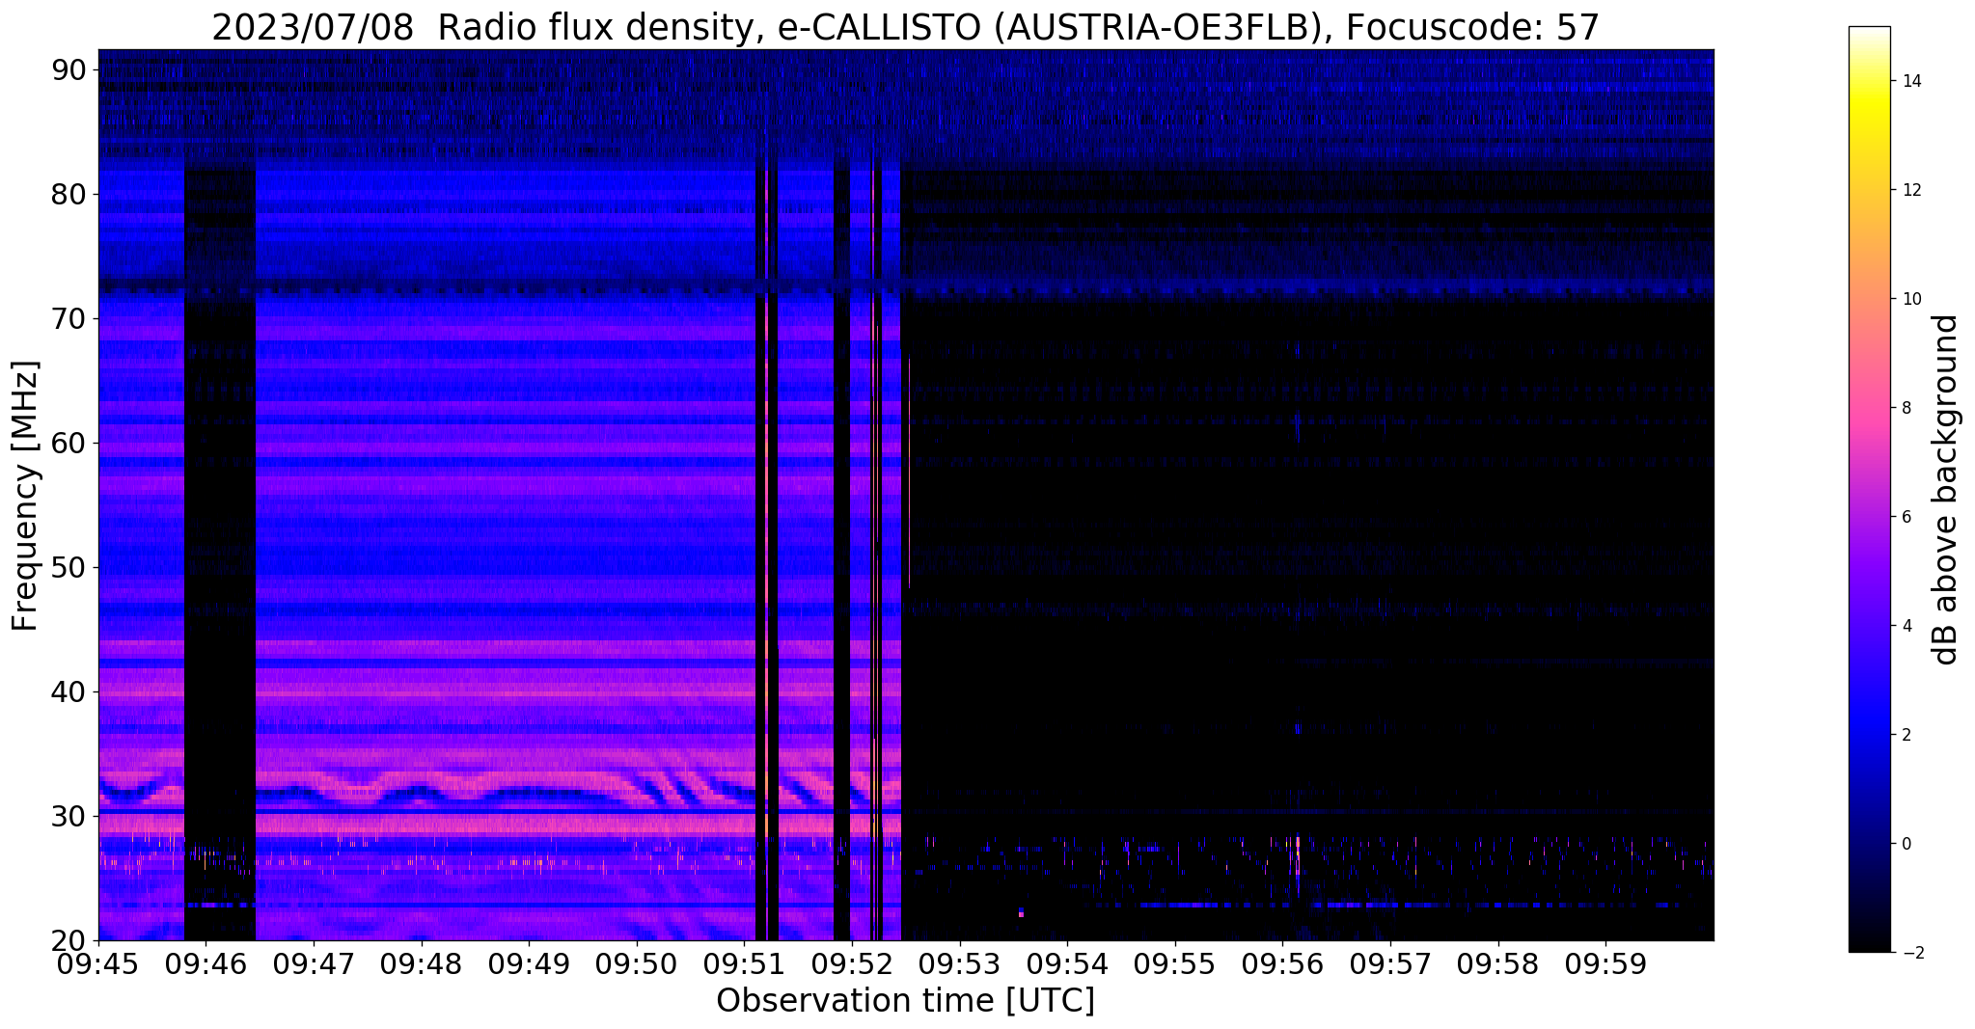Screen dimensions: 1975x1029
Task: Click the 70 MHz frequency tick label
Action: [x=69, y=318]
